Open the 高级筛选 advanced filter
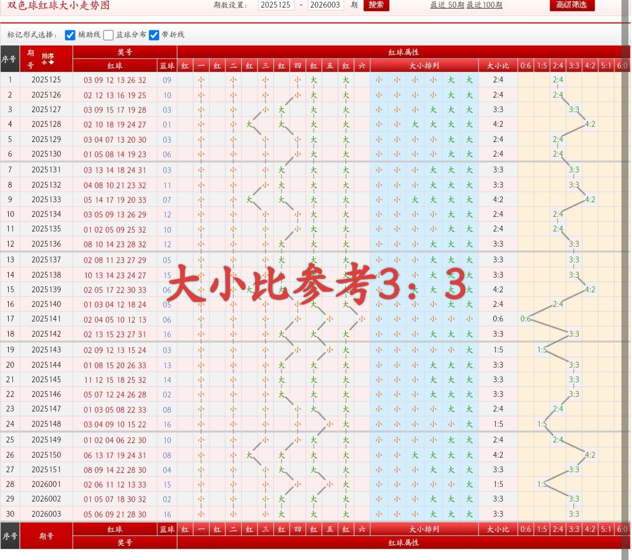 click(x=572, y=5)
